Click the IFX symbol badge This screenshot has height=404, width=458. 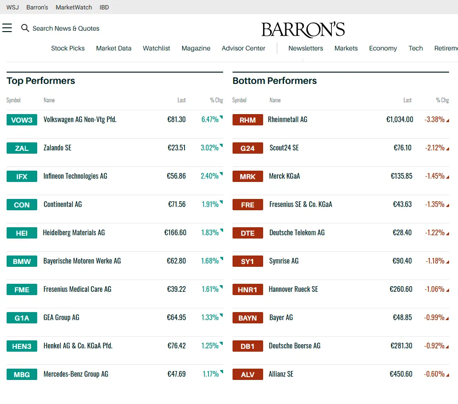22,176
